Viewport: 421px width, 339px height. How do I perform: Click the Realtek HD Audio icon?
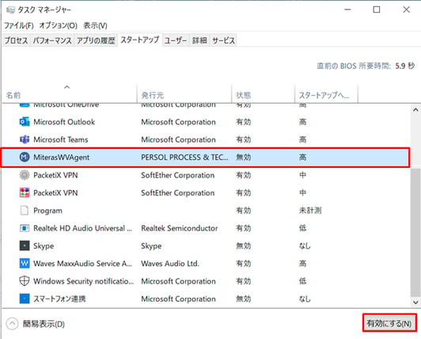coord(25,228)
